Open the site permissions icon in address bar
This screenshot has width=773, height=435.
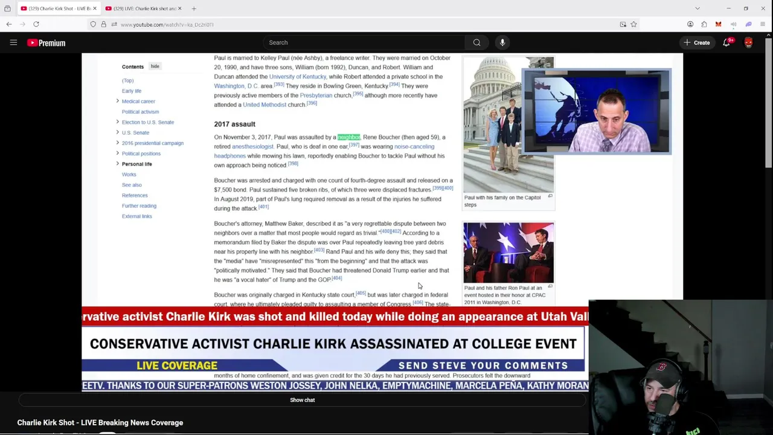pyautogui.click(x=114, y=24)
